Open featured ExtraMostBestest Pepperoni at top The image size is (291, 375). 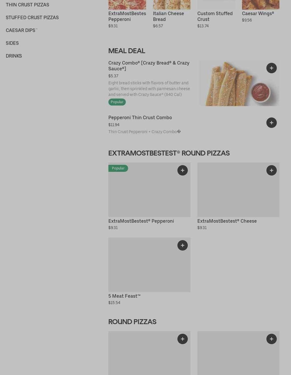click(127, 16)
